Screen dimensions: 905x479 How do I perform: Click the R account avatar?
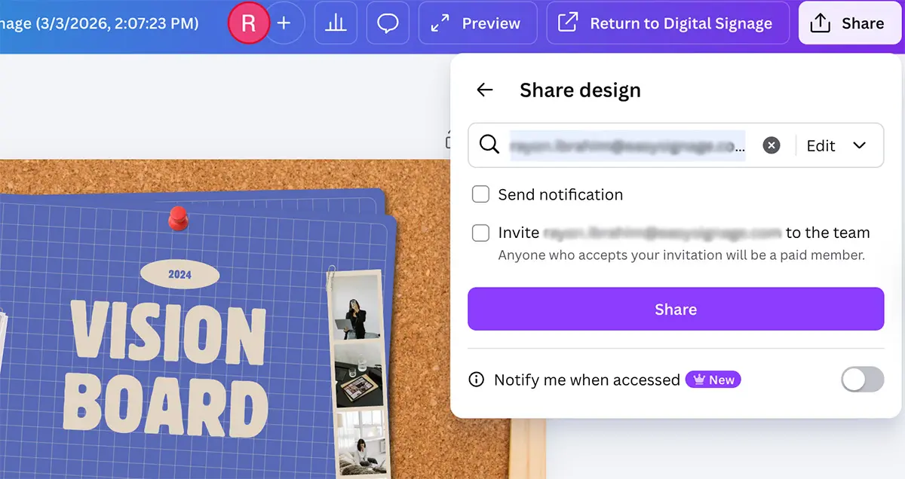(249, 23)
